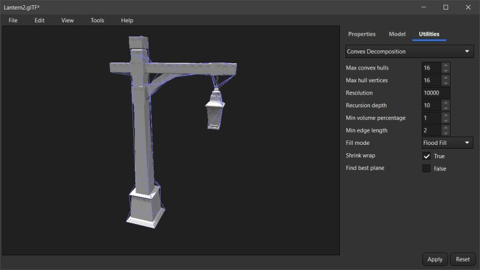Select the Utilities tab

[x=429, y=34]
